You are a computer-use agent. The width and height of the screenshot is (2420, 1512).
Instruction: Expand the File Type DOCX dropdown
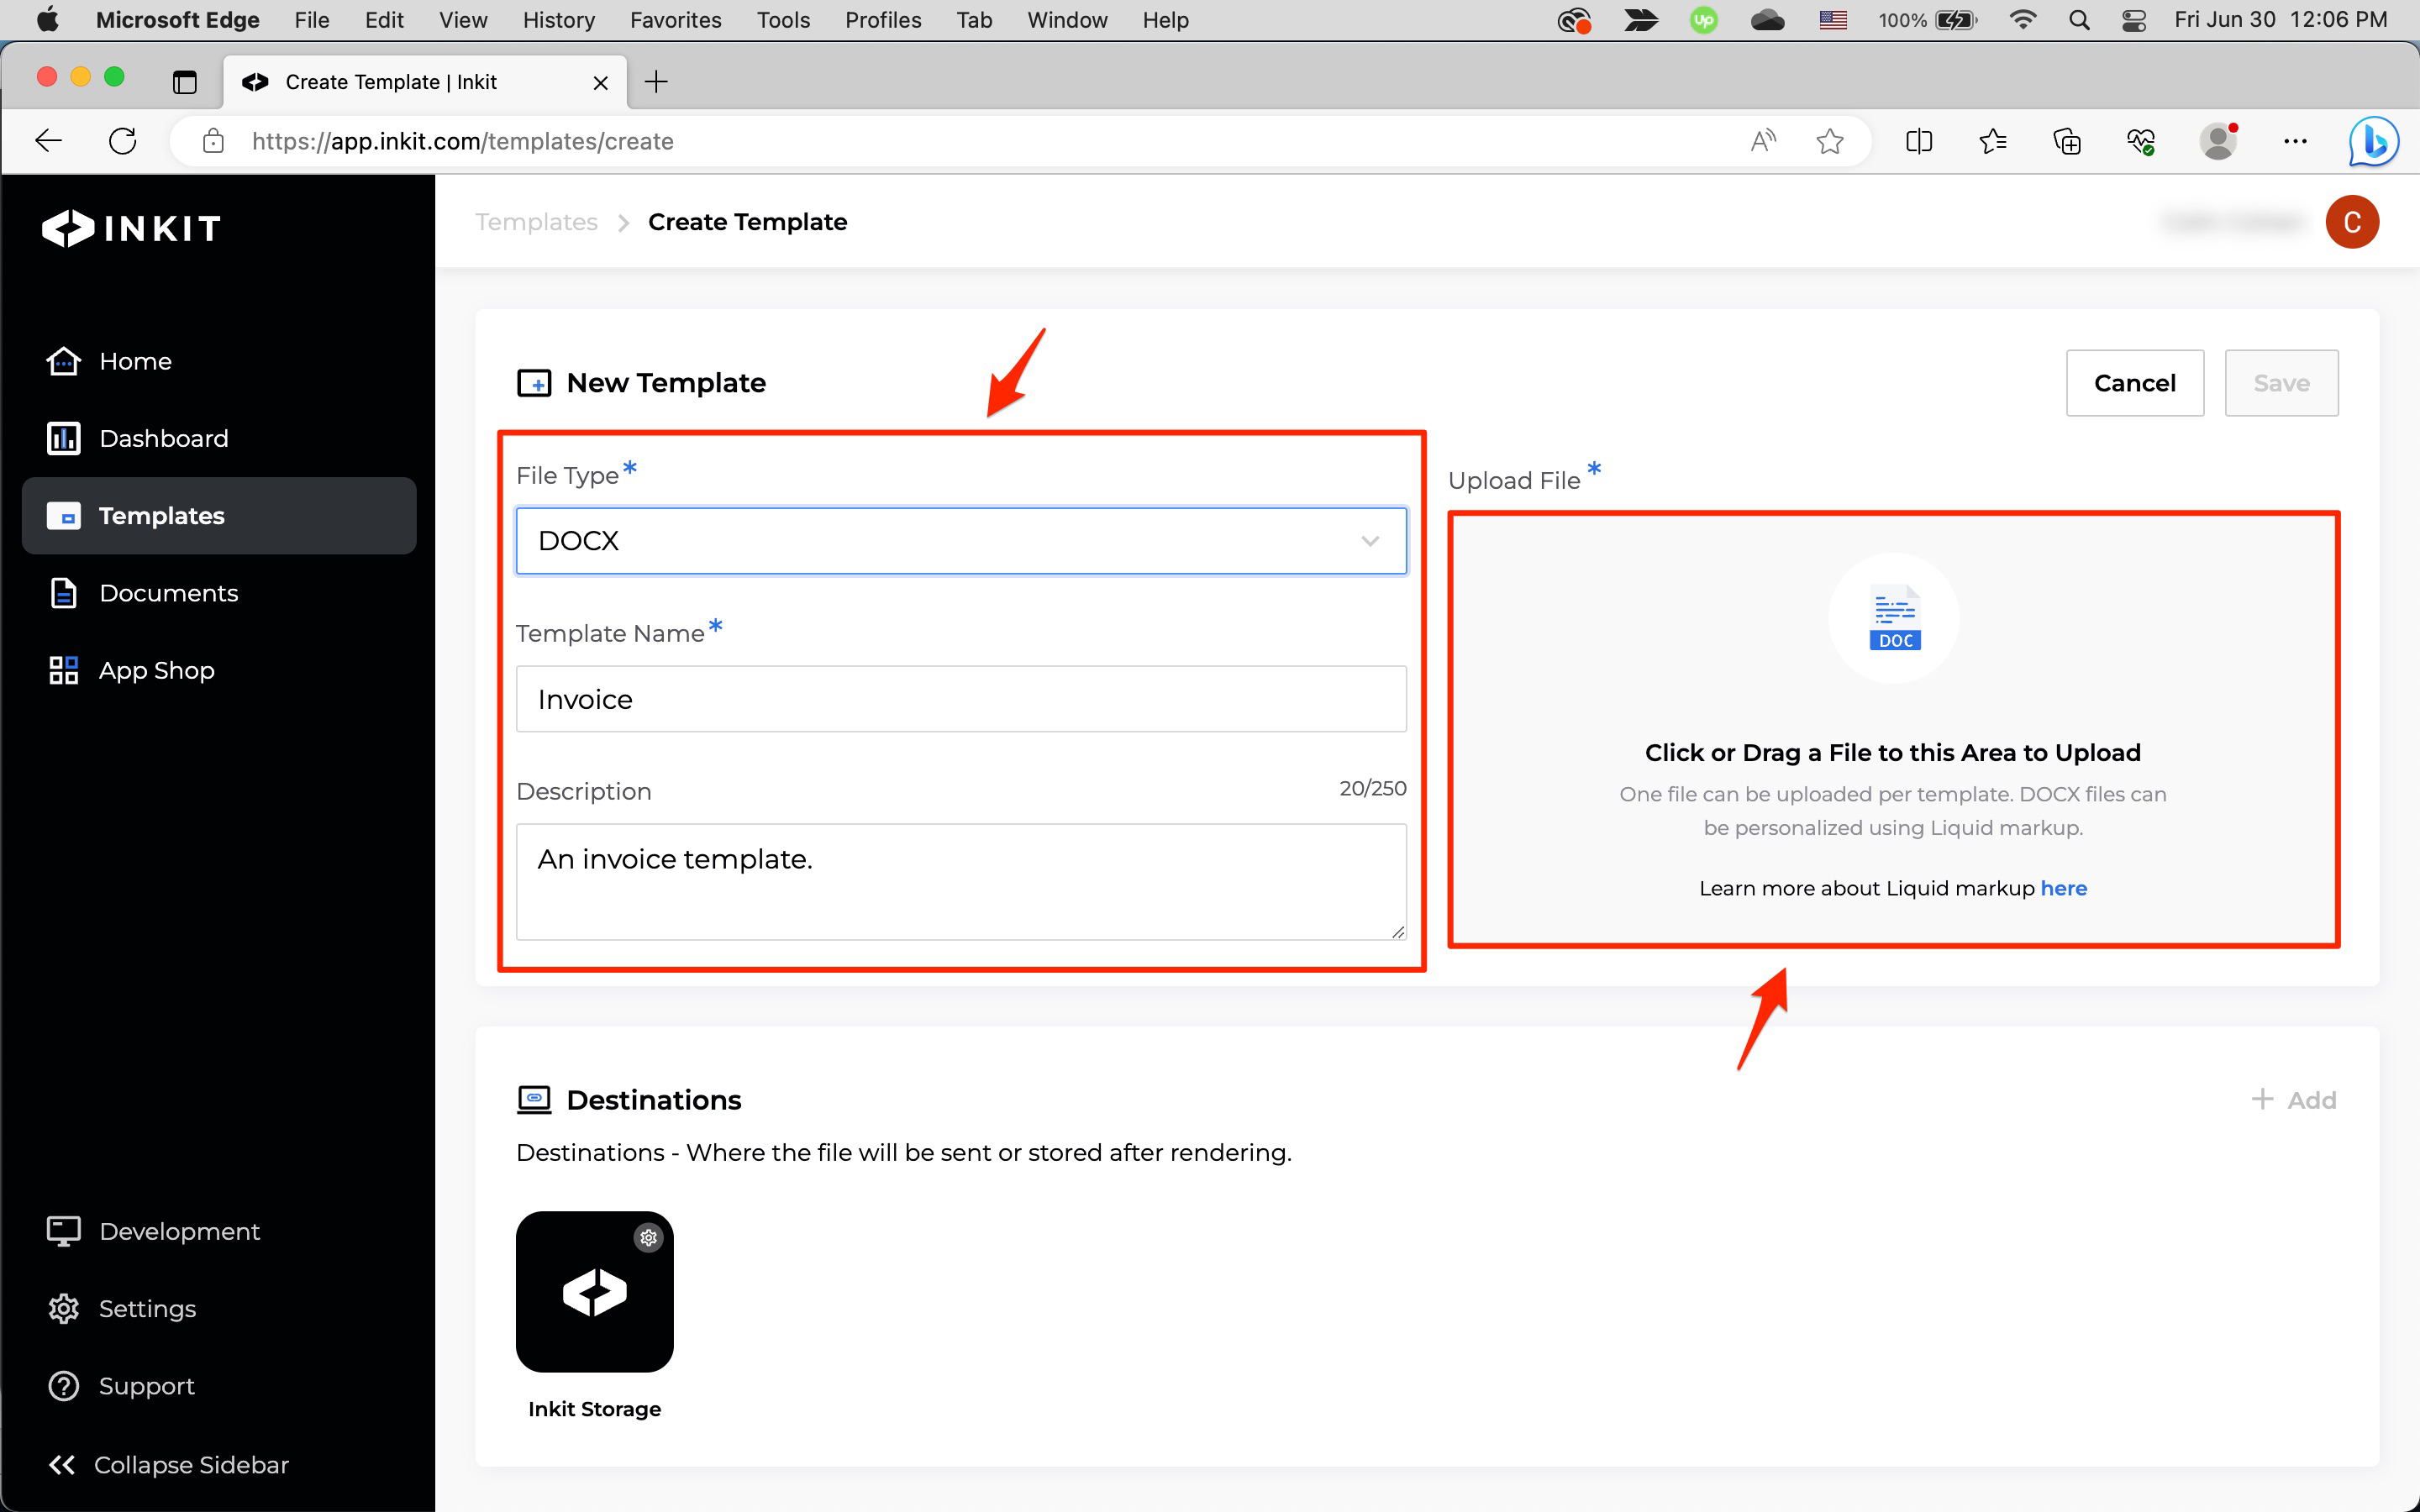click(960, 541)
